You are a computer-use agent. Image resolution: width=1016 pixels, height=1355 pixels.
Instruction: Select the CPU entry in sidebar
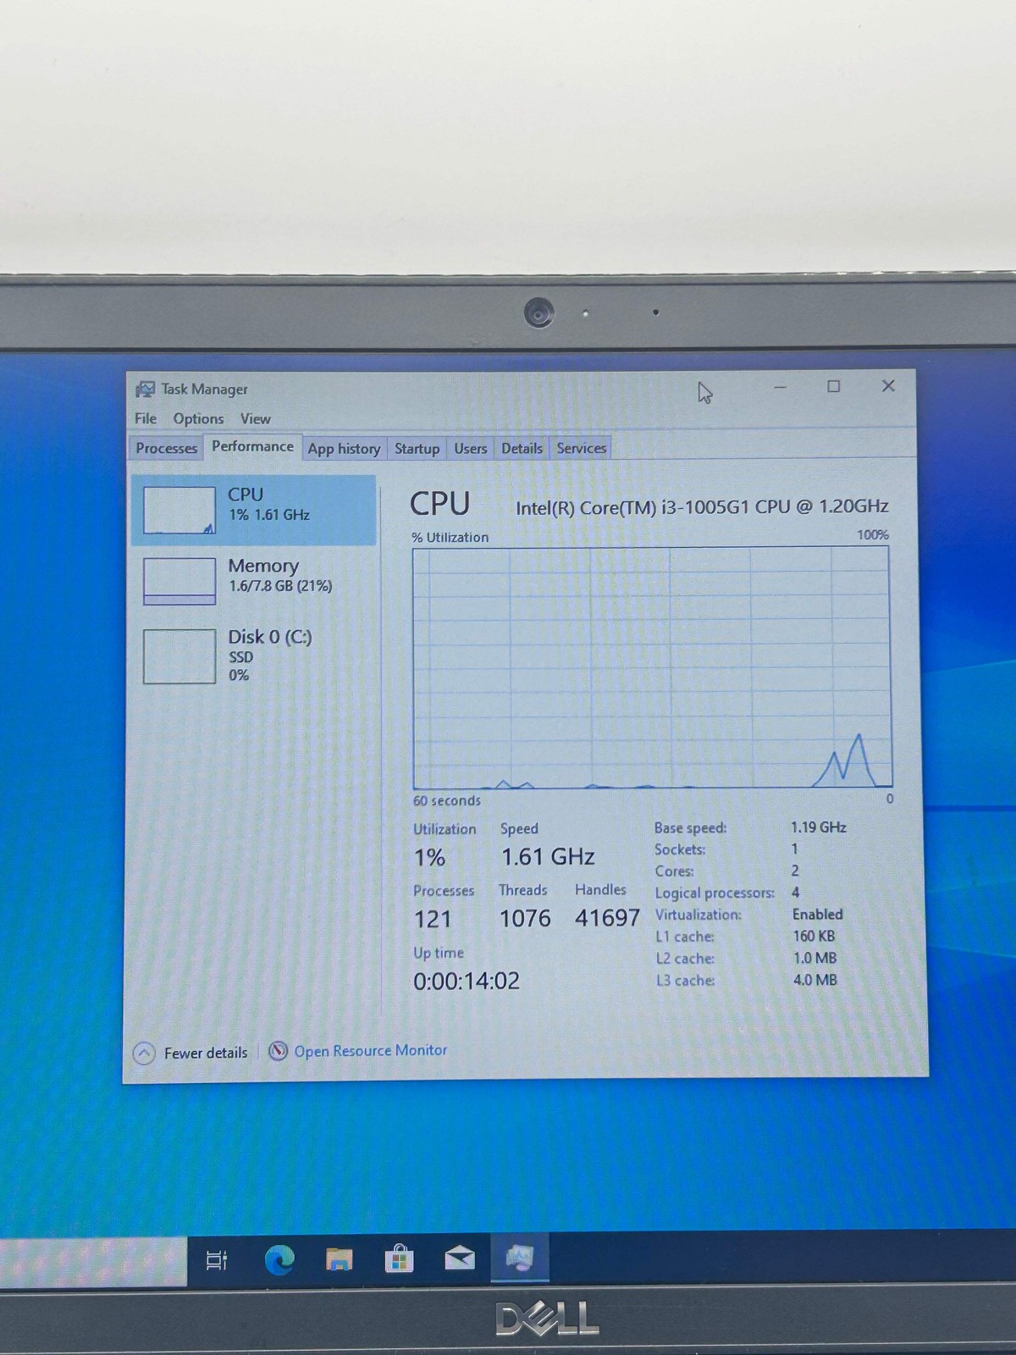coord(253,510)
